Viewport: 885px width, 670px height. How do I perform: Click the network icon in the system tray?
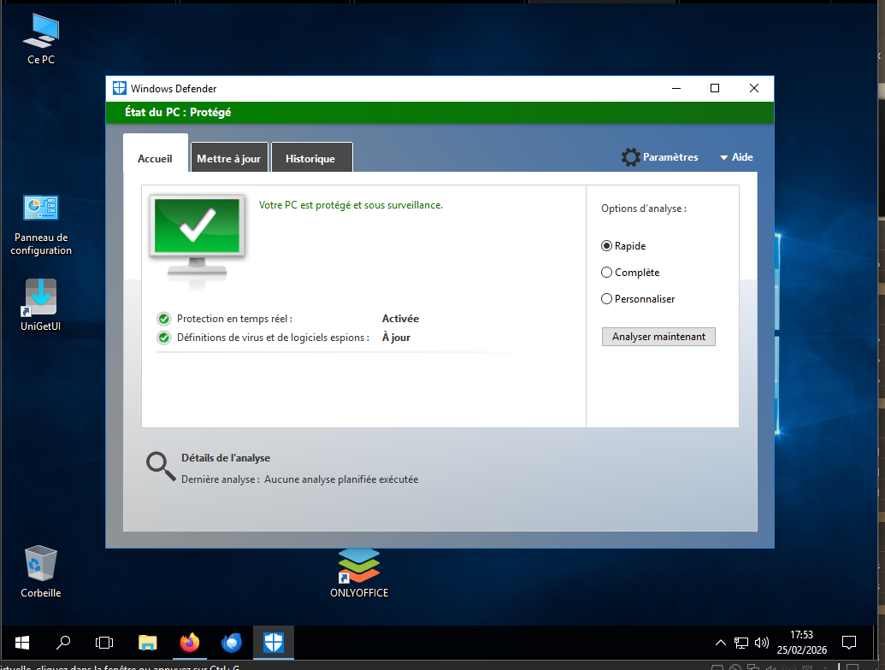741,643
